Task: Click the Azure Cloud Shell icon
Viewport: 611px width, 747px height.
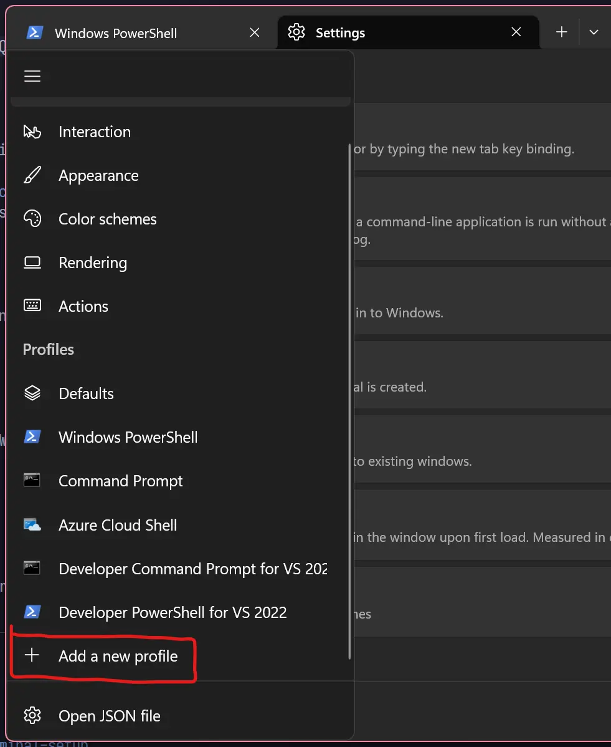Action: [32, 525]
